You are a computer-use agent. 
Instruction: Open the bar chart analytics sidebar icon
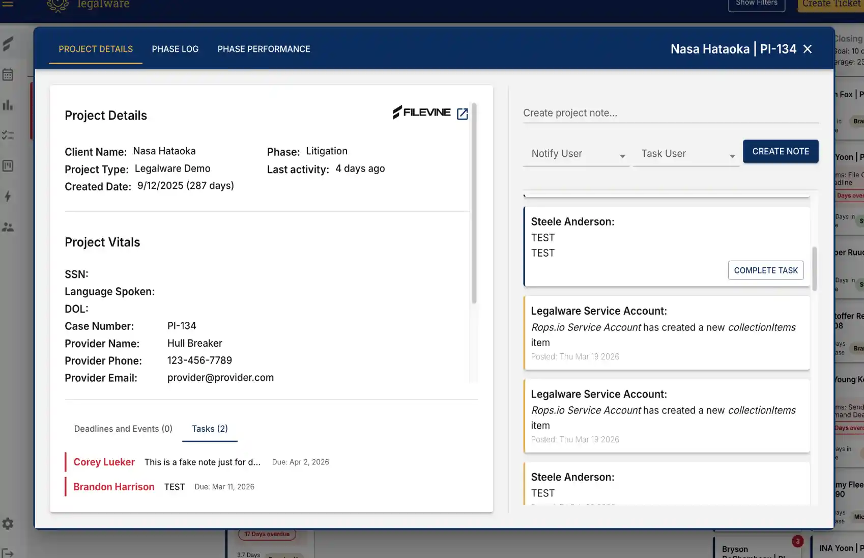pyautogui.click(x=8, y=105)
